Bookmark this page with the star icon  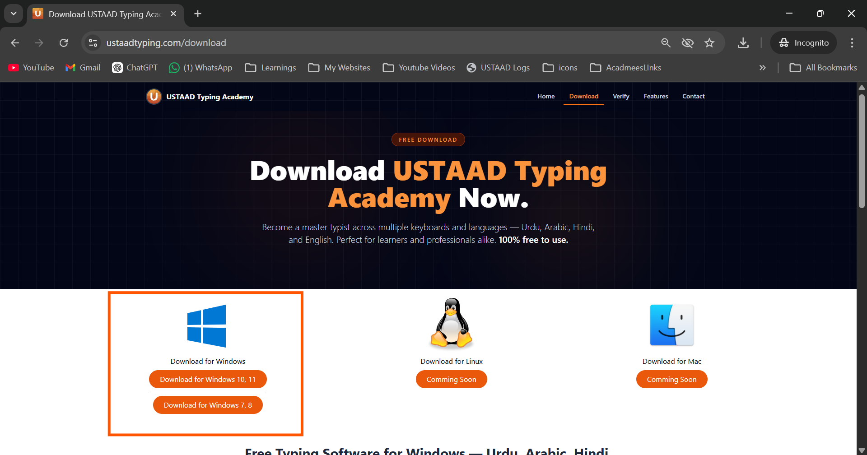[709, 43]
